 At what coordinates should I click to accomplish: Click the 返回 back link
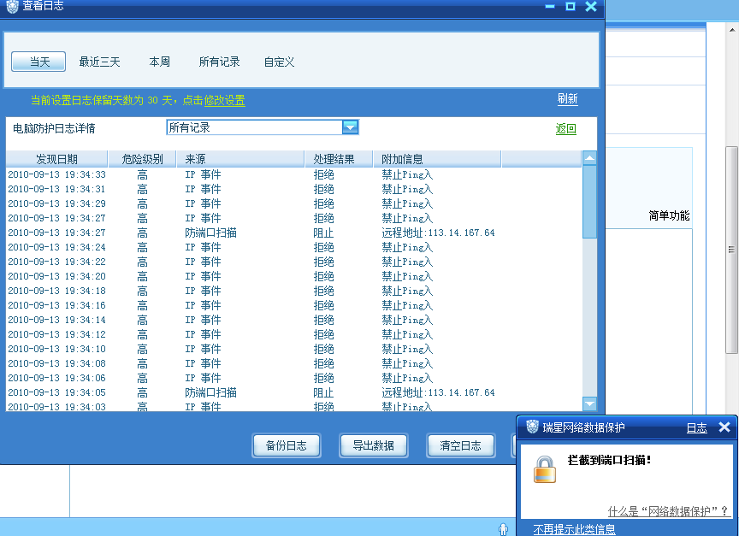coord(565,129)
